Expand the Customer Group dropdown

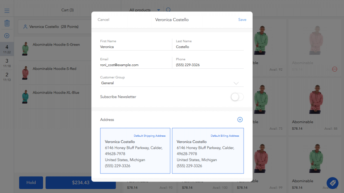(172, 83)
